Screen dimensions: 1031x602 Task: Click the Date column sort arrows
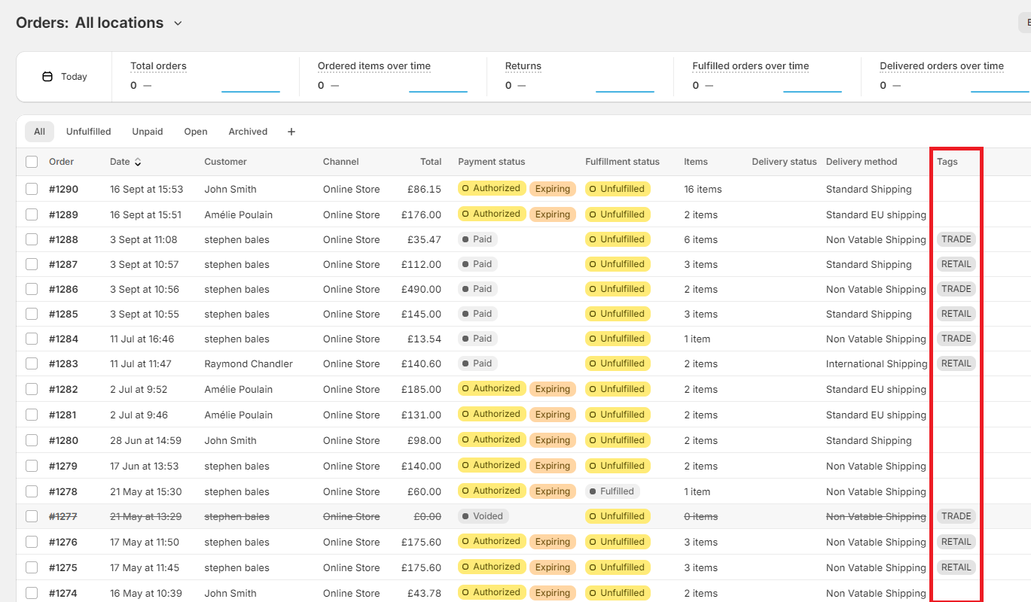(138, 162)
